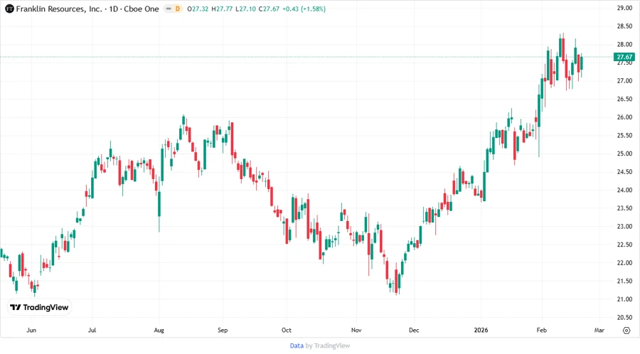Open the chart settings gear icon
Screen dimensions: 640x354
coord(626,331)
